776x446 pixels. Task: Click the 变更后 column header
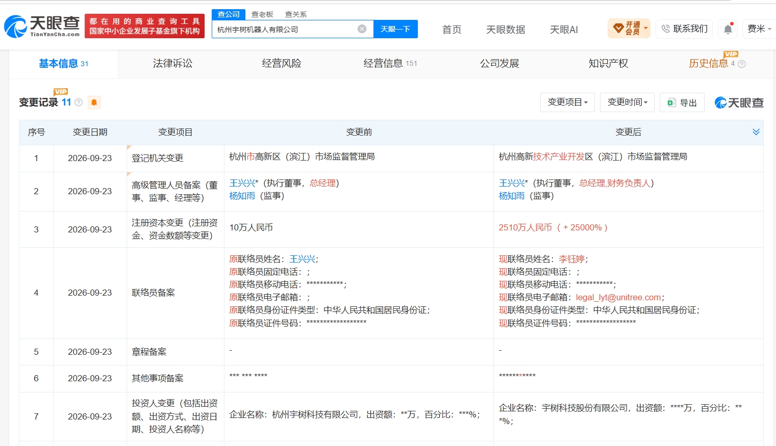tap(629, 132)
